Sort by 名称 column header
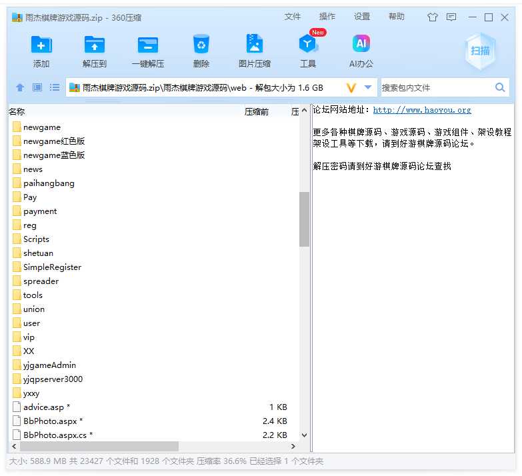 pyautogui.click(x=17, y=111)
